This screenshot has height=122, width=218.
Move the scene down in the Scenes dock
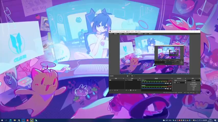coord(117,90)
